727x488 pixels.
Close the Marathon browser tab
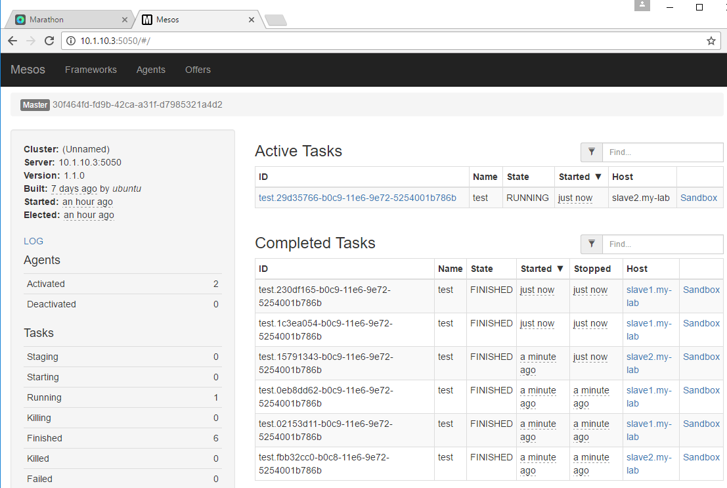pyautogui.click(x=125, y=20)
